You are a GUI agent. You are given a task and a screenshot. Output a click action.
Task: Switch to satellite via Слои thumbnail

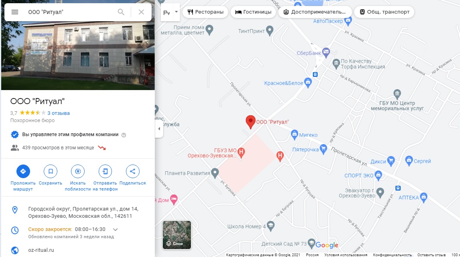177,235
